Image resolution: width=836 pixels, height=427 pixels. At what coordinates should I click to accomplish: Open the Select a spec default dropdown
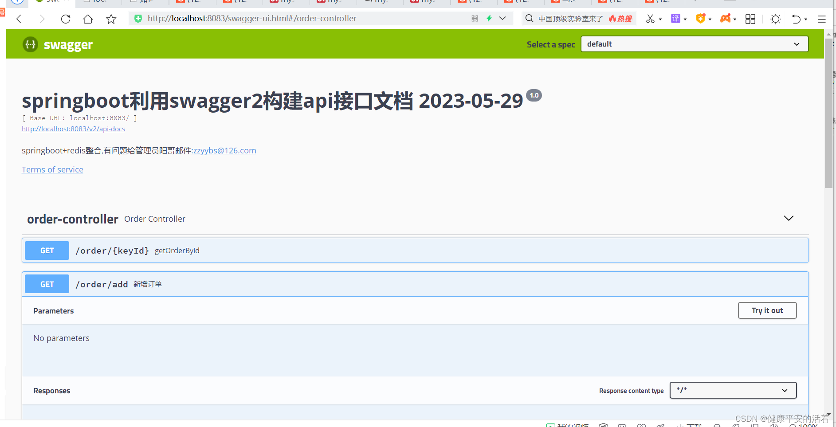(x=694, y=44)
